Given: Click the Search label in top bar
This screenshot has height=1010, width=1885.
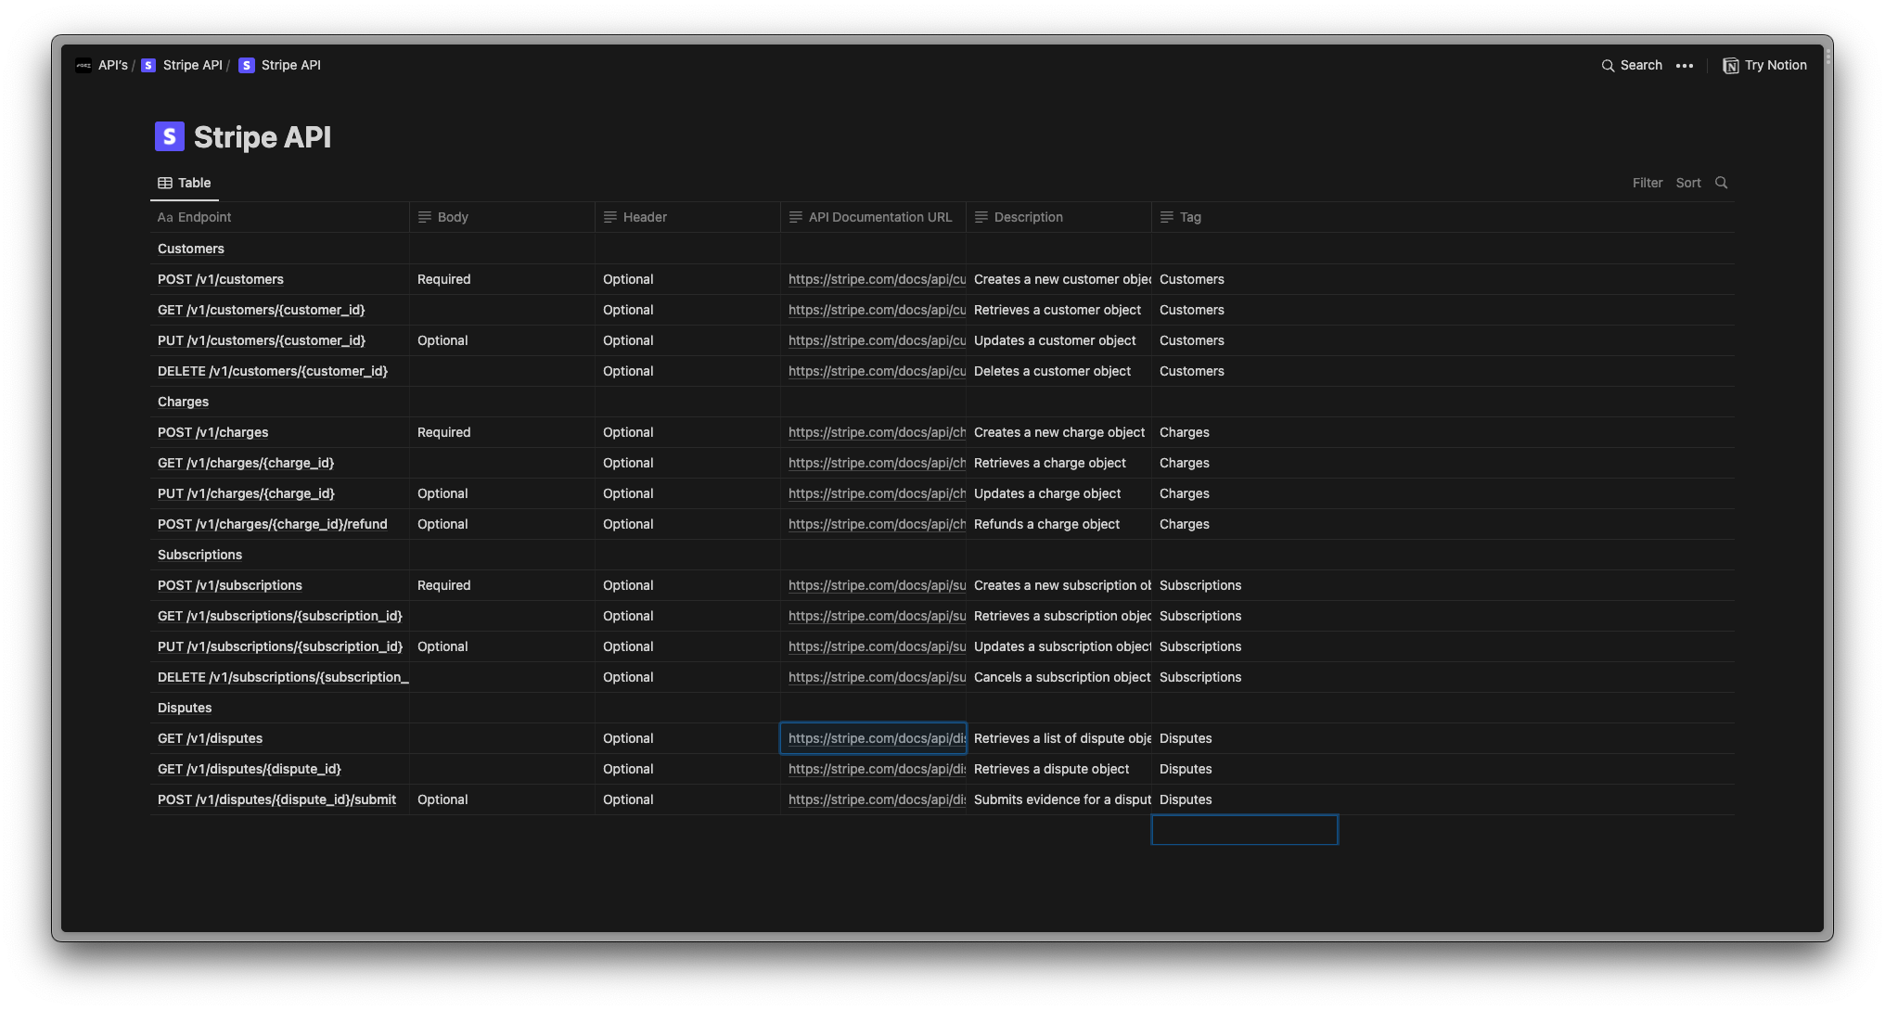Looking at the screenshot, I should 1641,65.
